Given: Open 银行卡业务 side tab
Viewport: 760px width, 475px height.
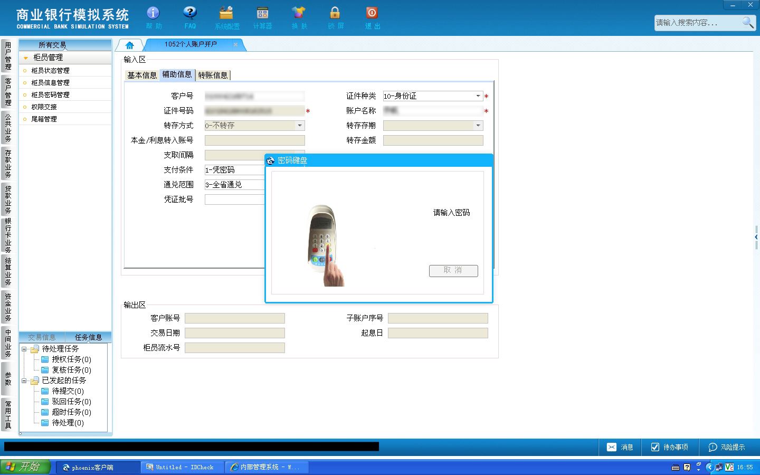Looking at the screenshot, I should pyautogui.click(x=8, y=235).
